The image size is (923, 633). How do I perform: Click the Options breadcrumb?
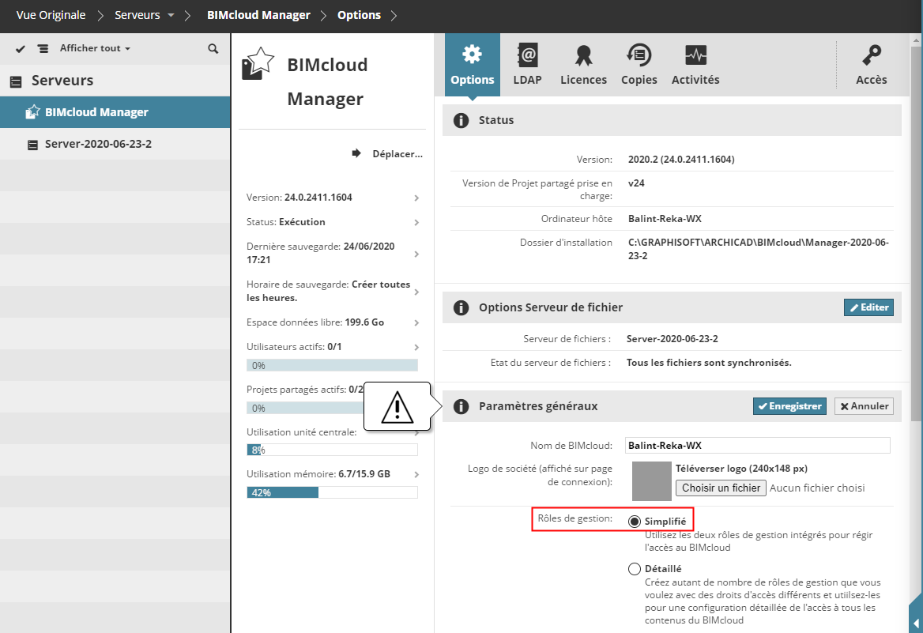pyautogui.click(x=359, y=15)
